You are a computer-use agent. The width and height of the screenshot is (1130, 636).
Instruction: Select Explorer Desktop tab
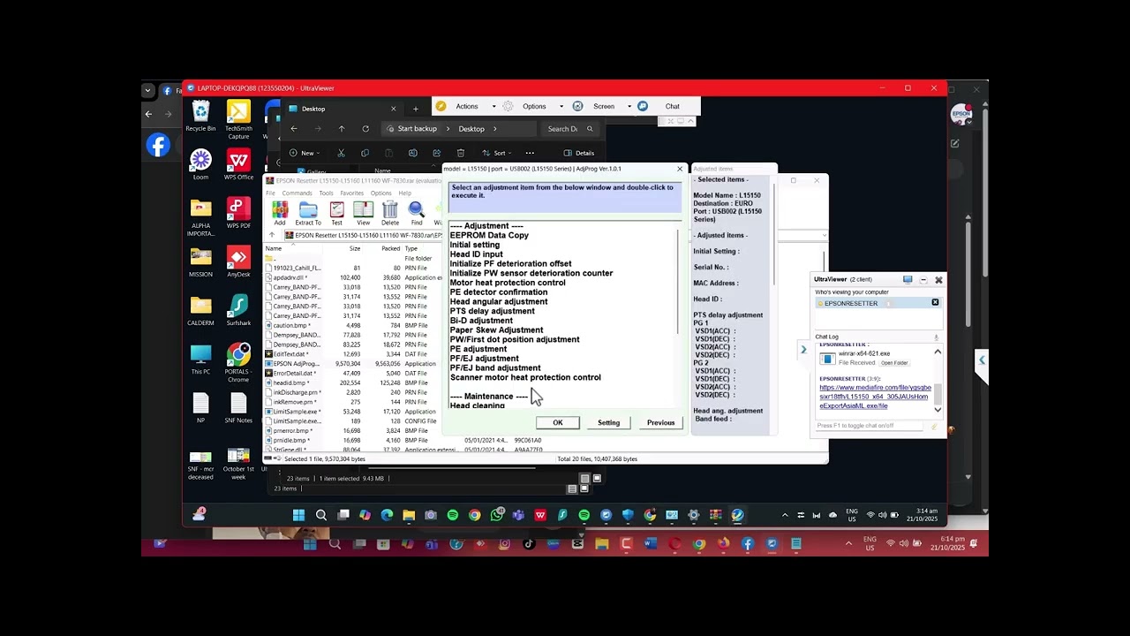click(343, 109)
